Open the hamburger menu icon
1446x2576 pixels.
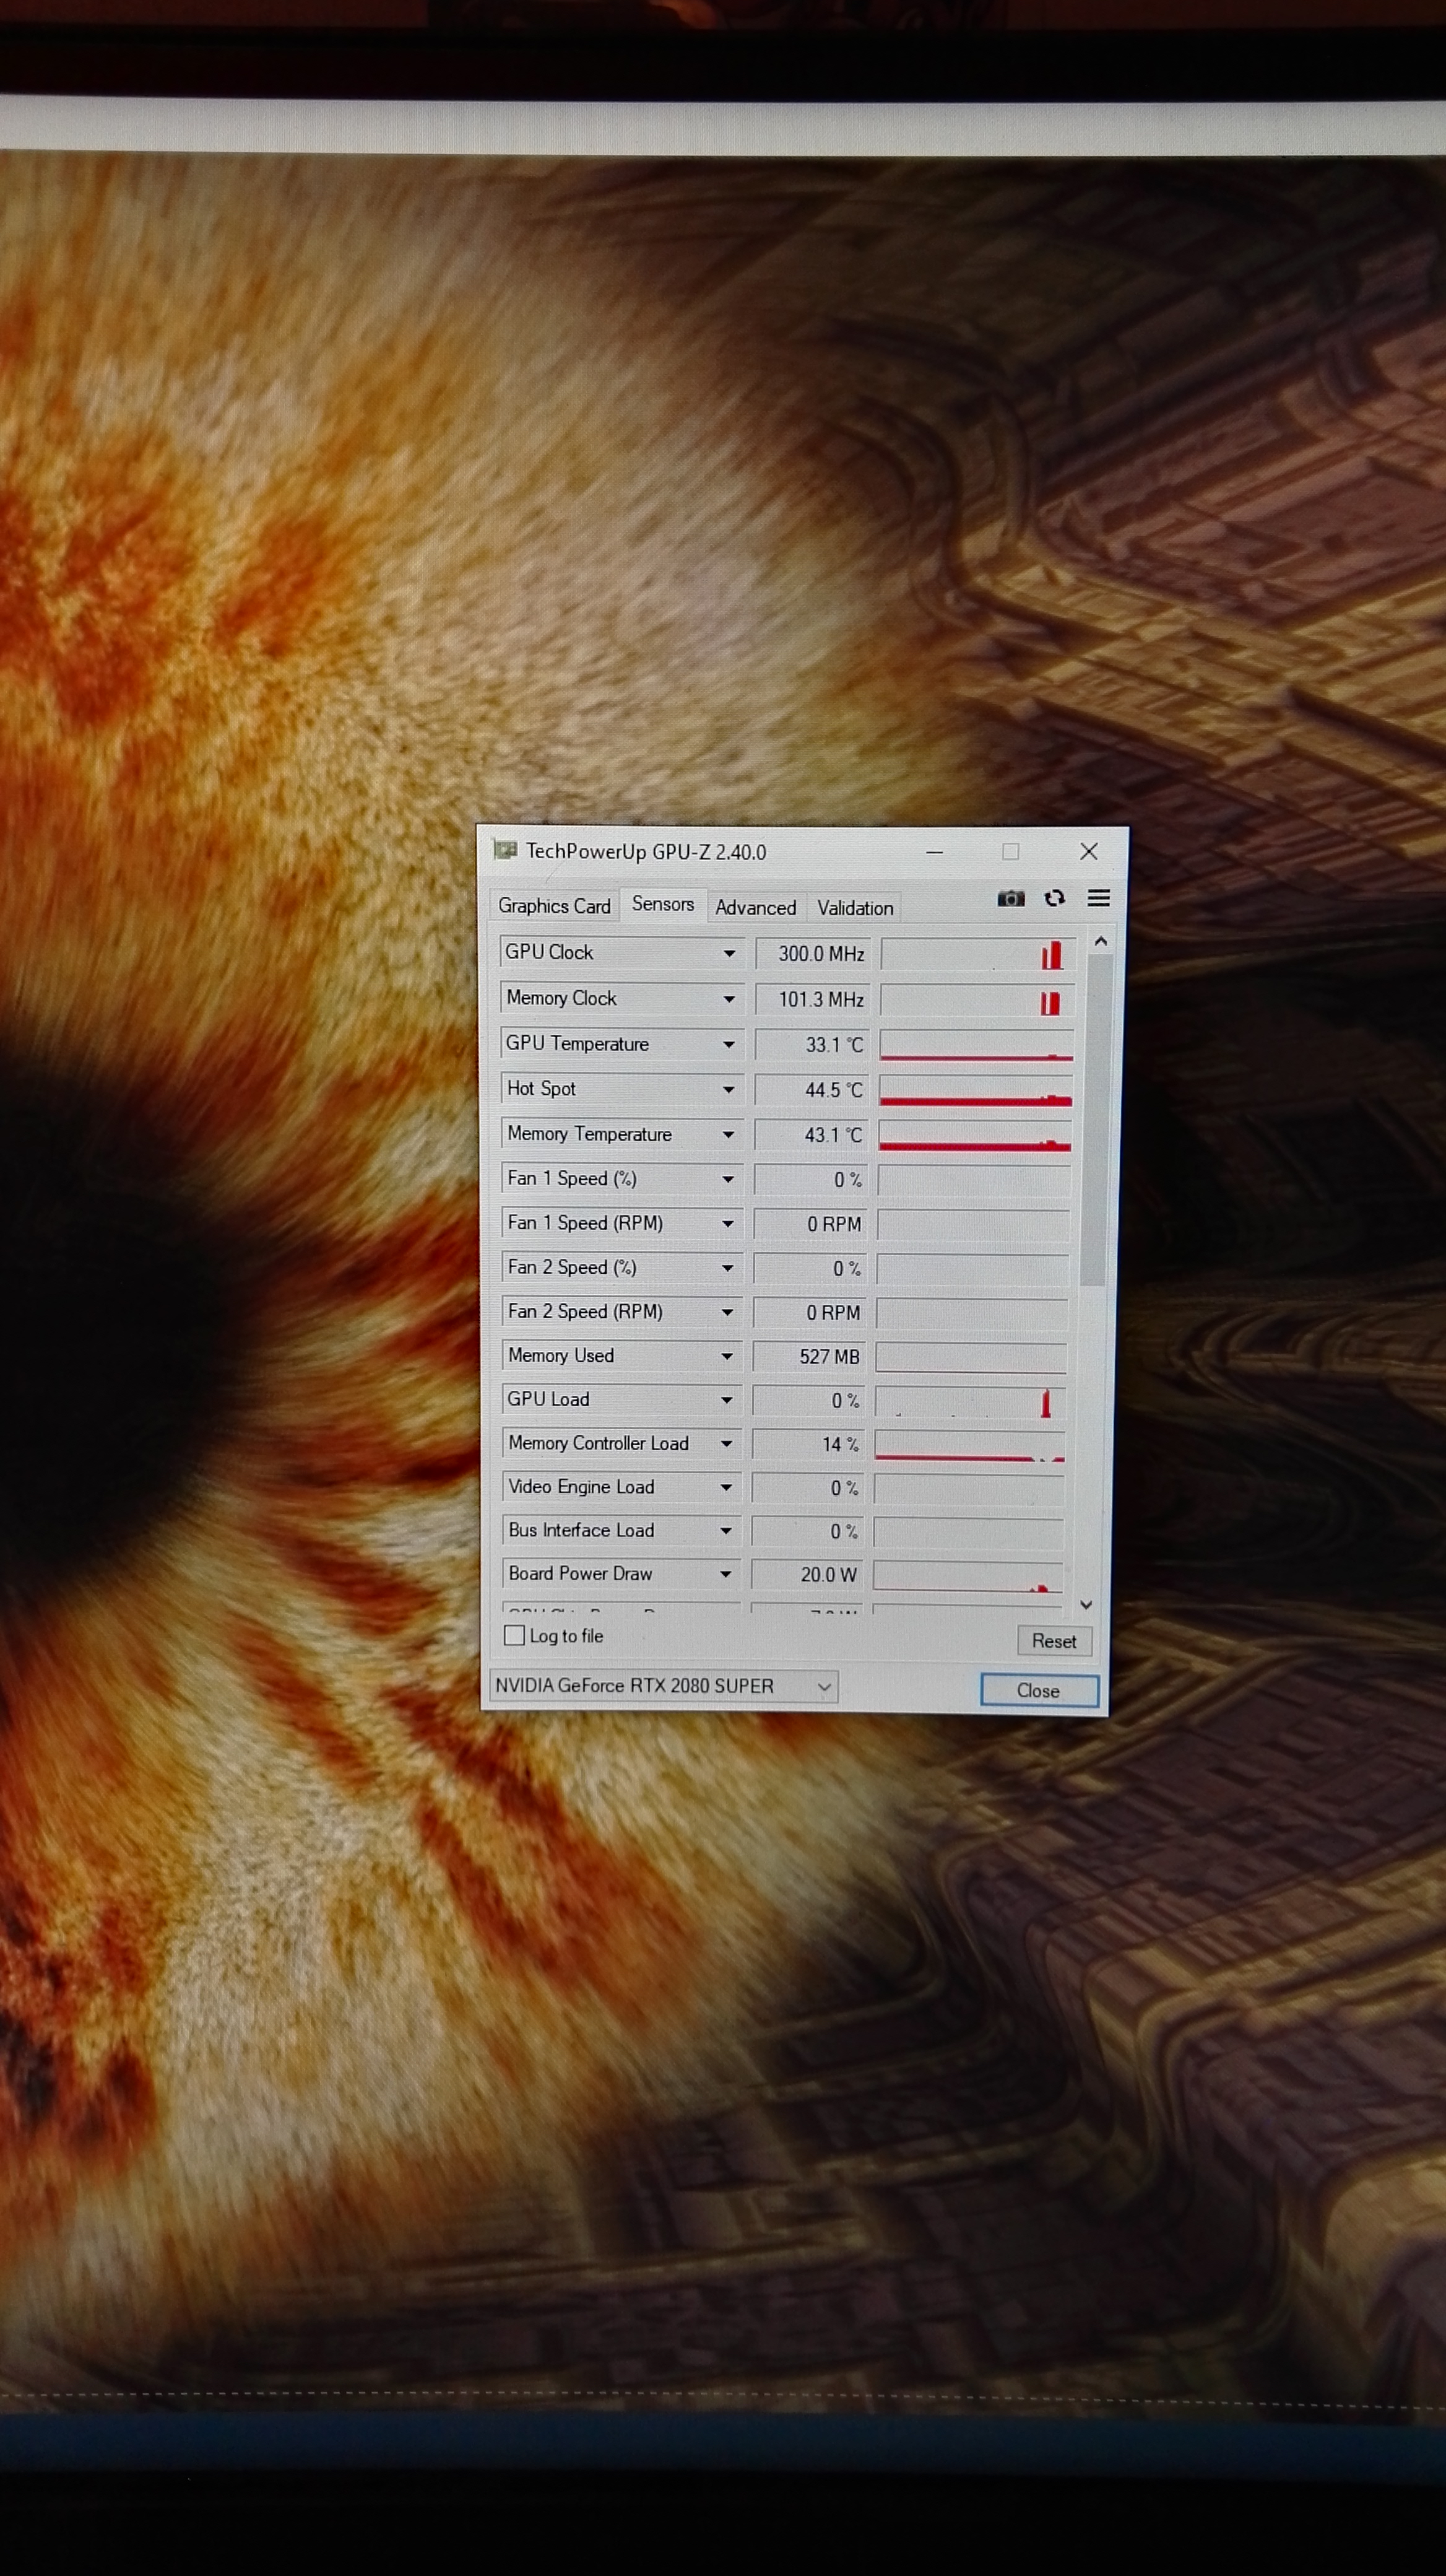coord(1098,898)
